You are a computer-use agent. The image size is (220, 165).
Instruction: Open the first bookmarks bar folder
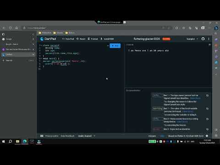pos(45,33)
